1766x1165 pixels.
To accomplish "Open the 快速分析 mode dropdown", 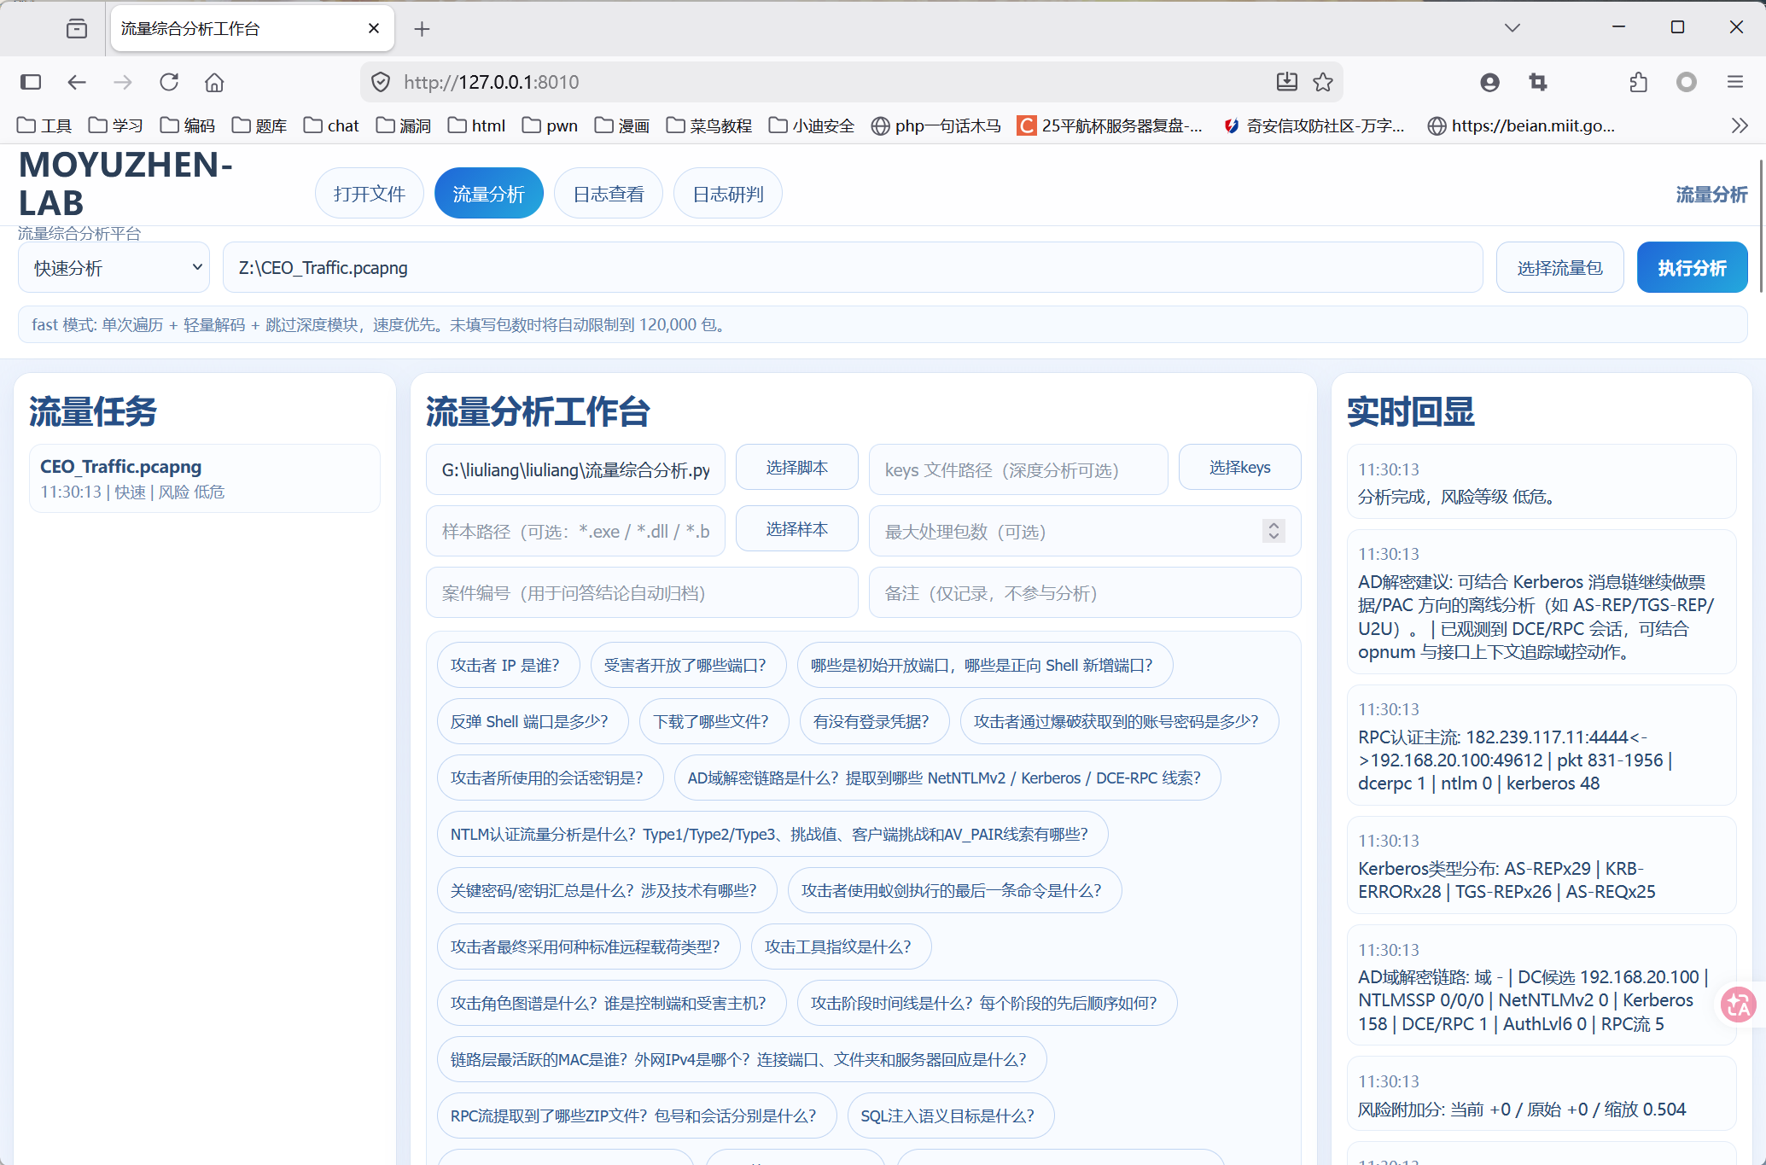I will tap(114, 268).
